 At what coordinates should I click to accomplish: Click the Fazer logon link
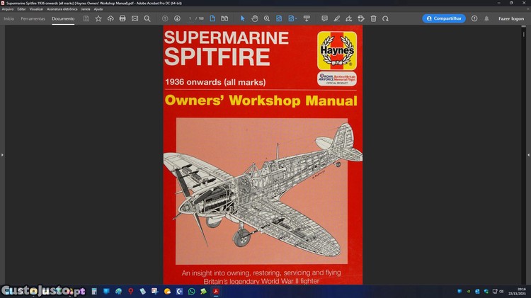[x=510, y=18]
